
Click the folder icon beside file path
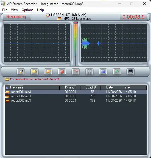[7, 79]
